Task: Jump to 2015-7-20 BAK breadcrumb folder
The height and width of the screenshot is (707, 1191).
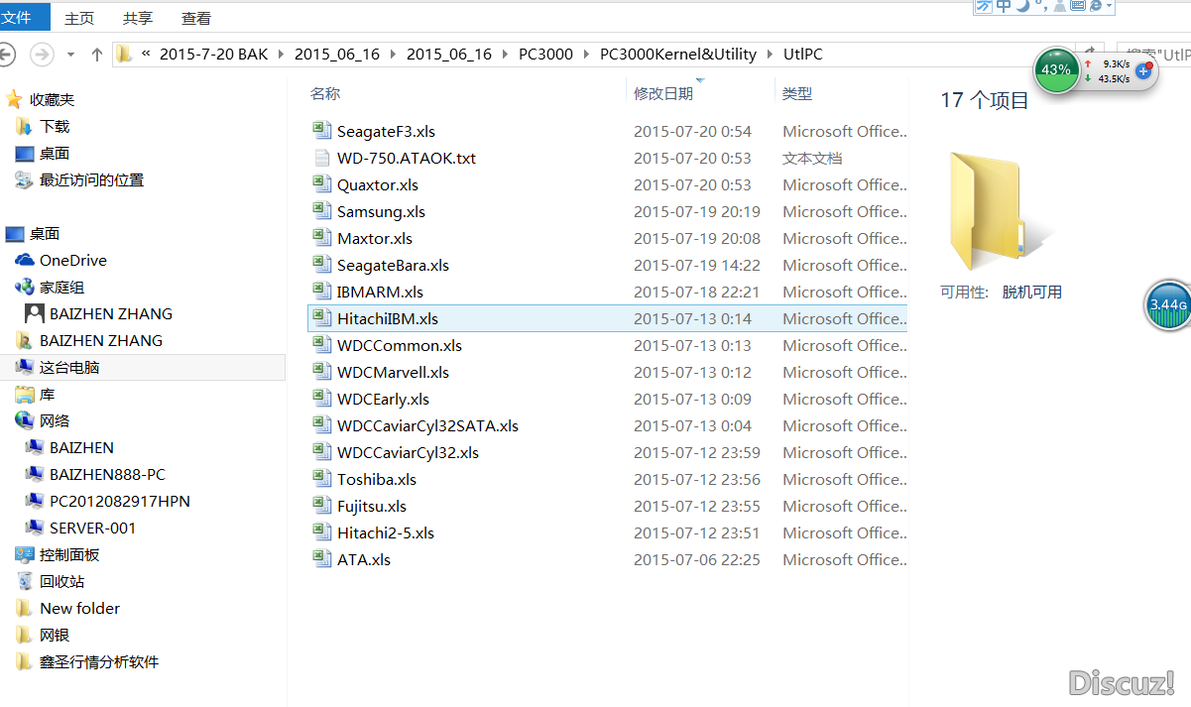Action: (x=213, y=55)
